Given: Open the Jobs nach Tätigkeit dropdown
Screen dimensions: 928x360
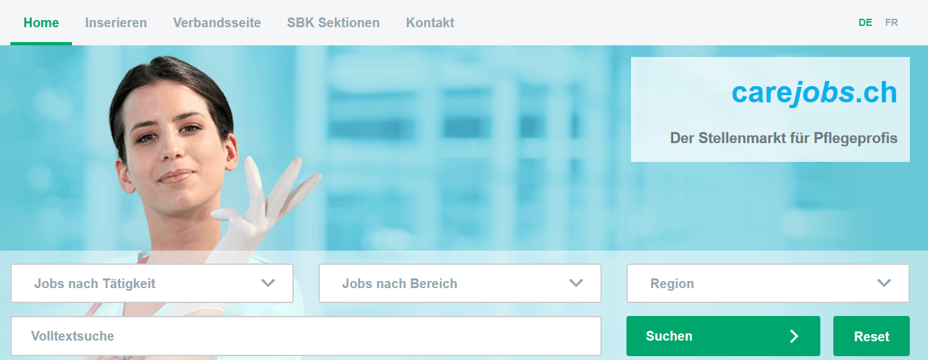Looking at the screenshot, I should click(152, 283).
